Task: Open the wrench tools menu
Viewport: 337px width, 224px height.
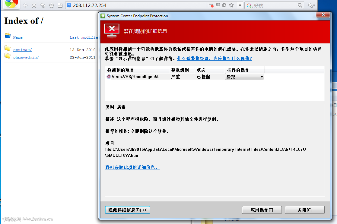Action: click(311, 5)
